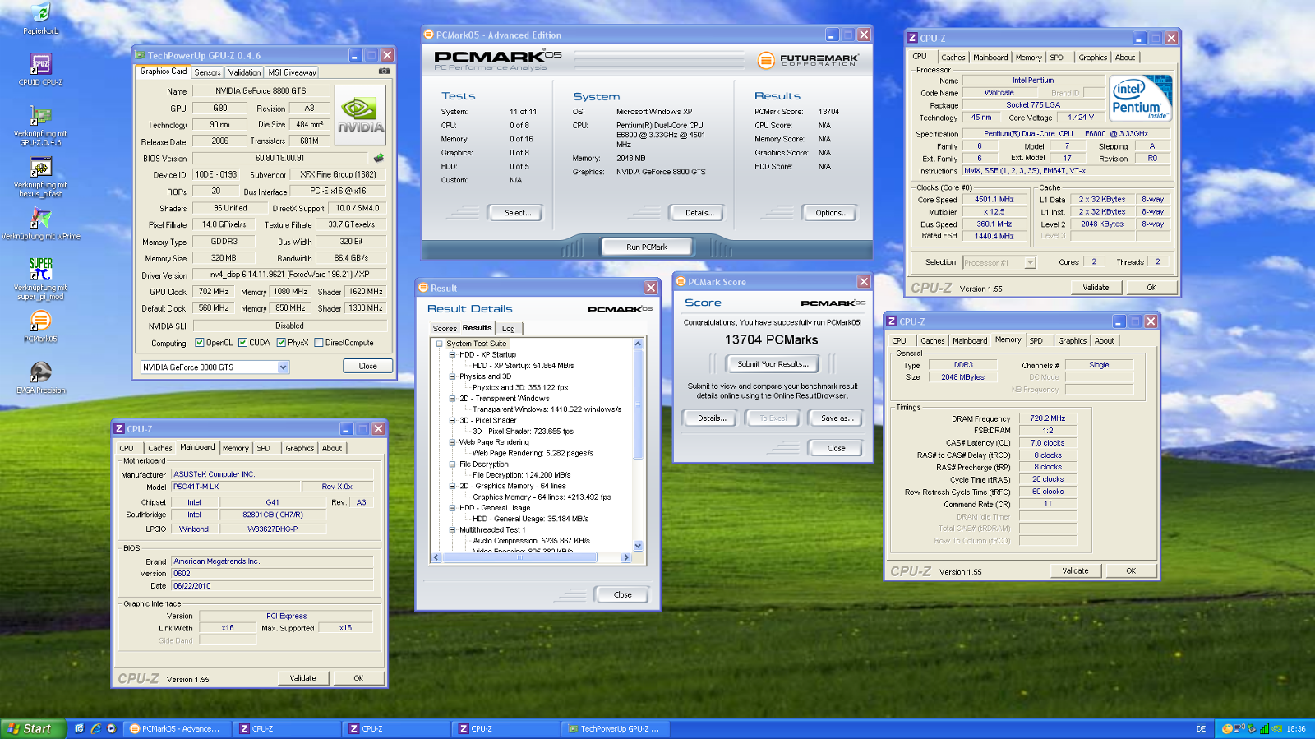This screenshot has width=1315, height=739.
Task: Click the GPU-Z BIOS save chip icon
Action: point(378,158)
